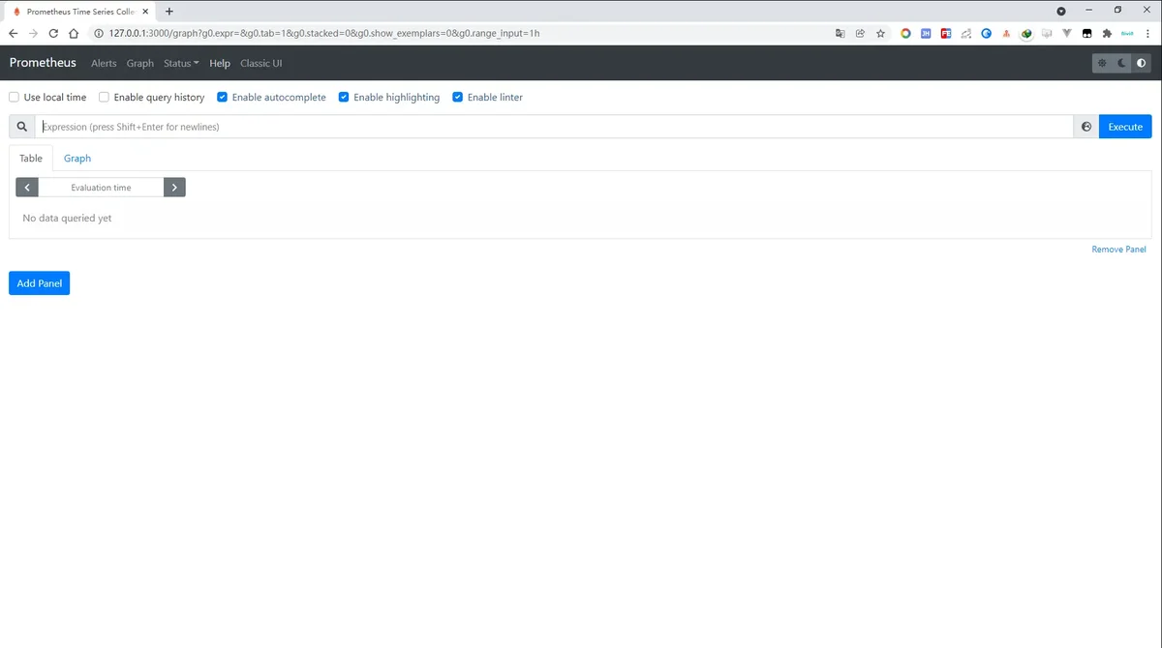This screenshot has height=648, width=1162.
Task: Open the Alerts page
Action: [104, 63]
